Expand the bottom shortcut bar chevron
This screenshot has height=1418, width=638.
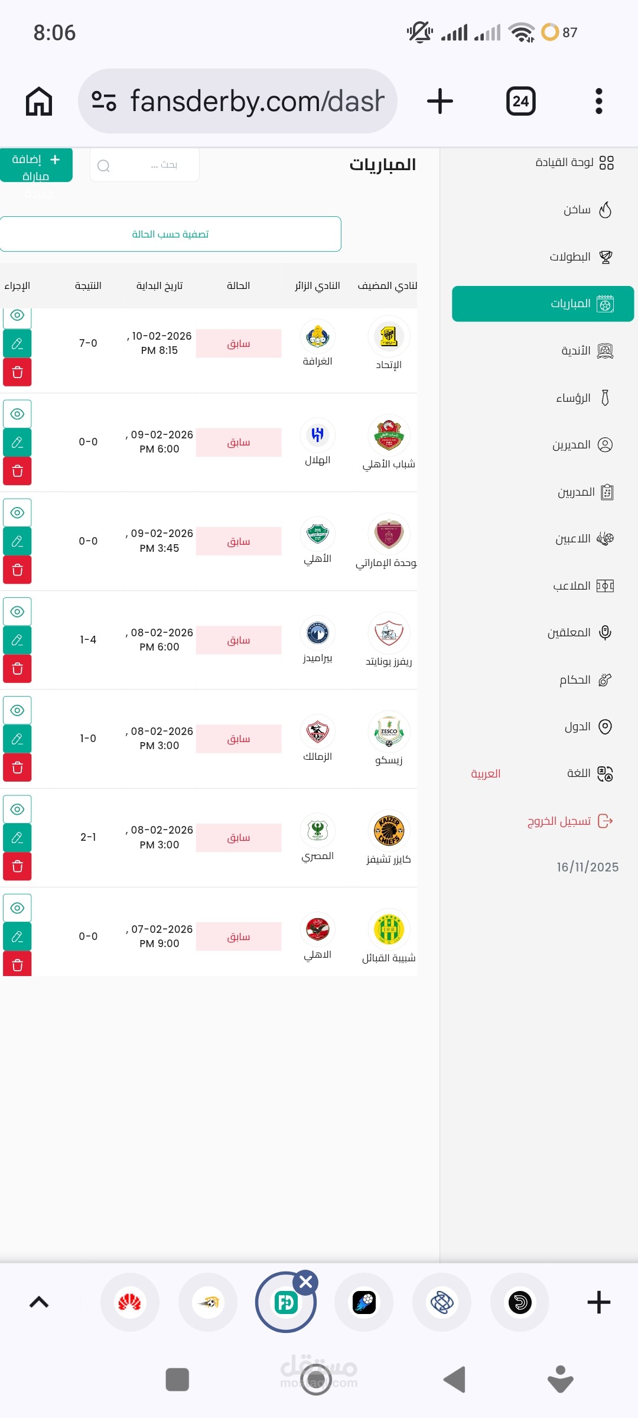click(39, 1302)
